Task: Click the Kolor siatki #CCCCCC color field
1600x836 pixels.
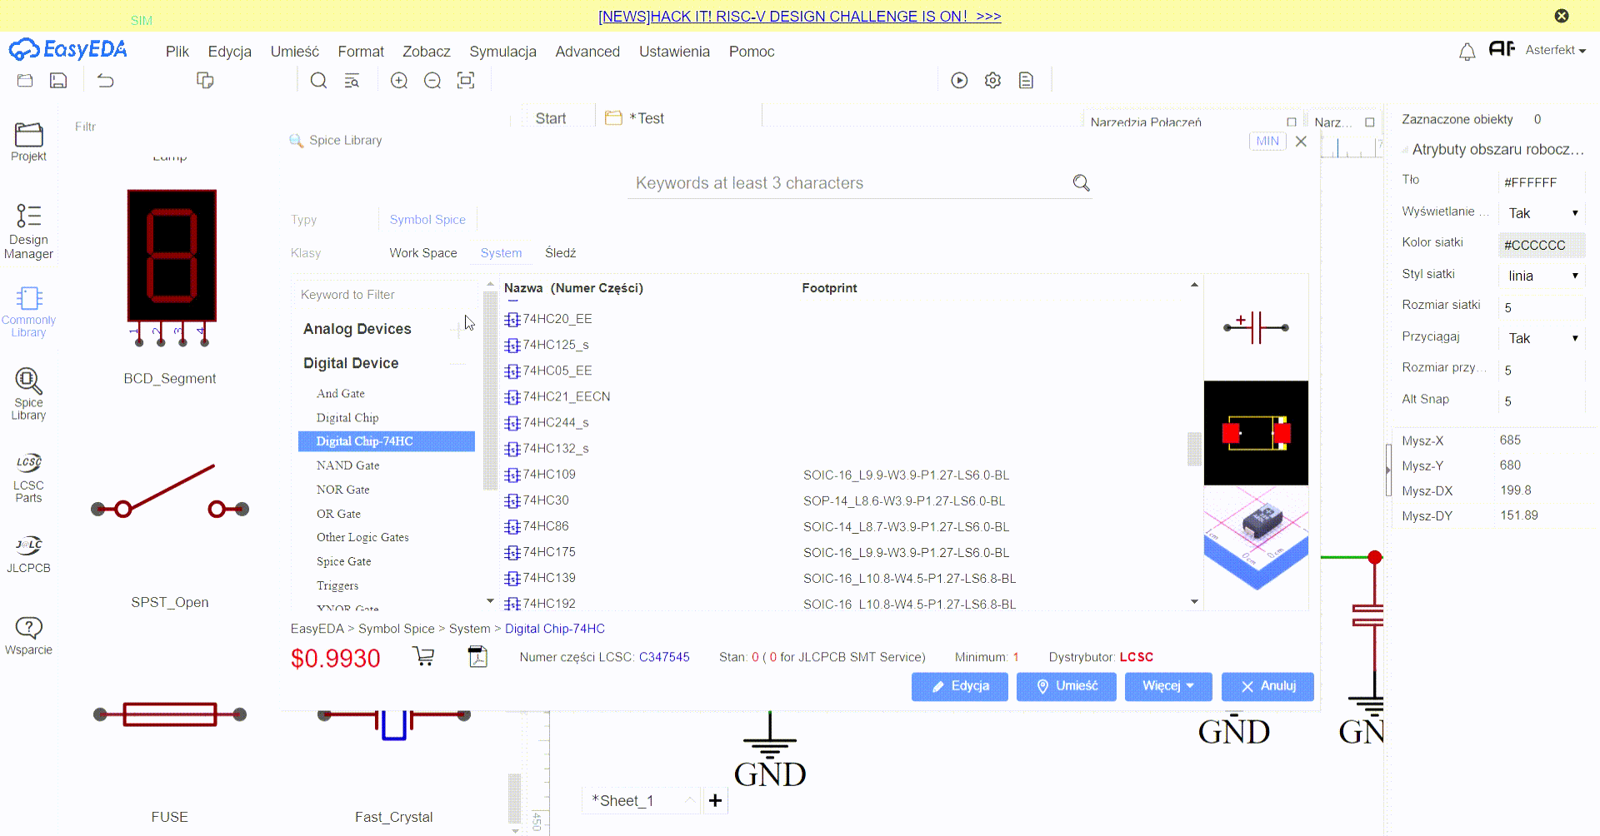Action: click(1542, 245)
